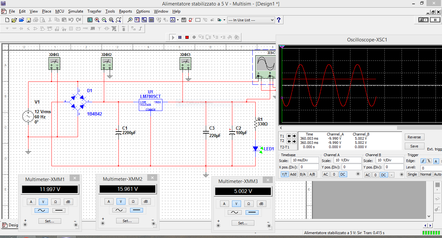Screen dimensions: 442x238
Task: Click the Channel A Scale field
Action: coord(347,160)
